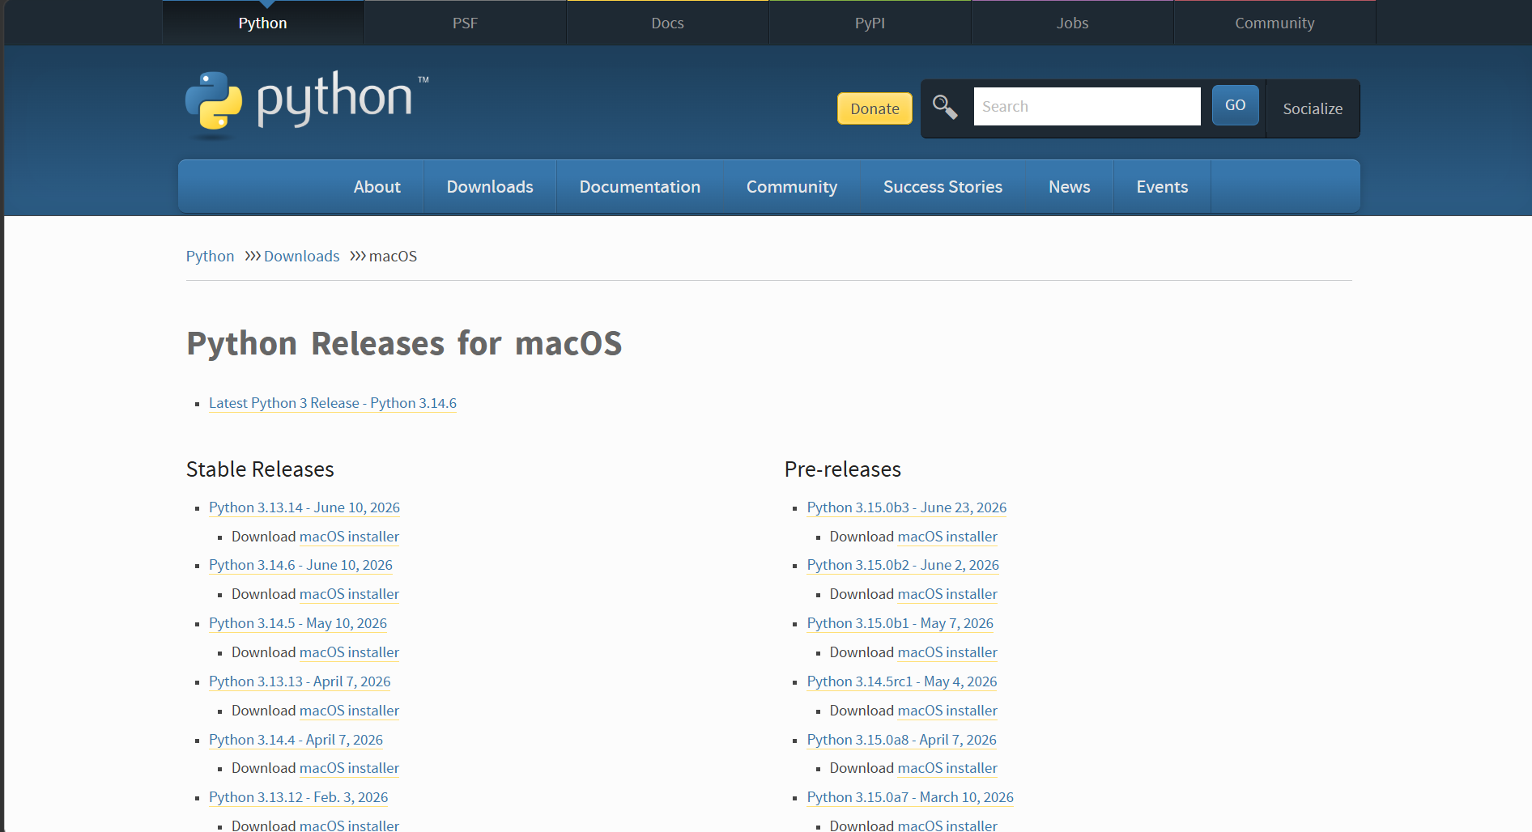Click the Pre-releases heading
1532x832 pixels.
click(x=842, y=469)
